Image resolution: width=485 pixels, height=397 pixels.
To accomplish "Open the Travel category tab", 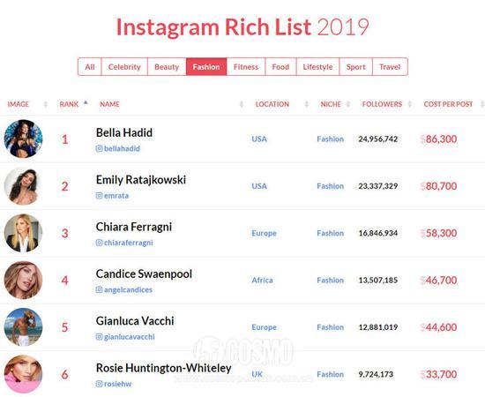I will [x=390, y=66].
